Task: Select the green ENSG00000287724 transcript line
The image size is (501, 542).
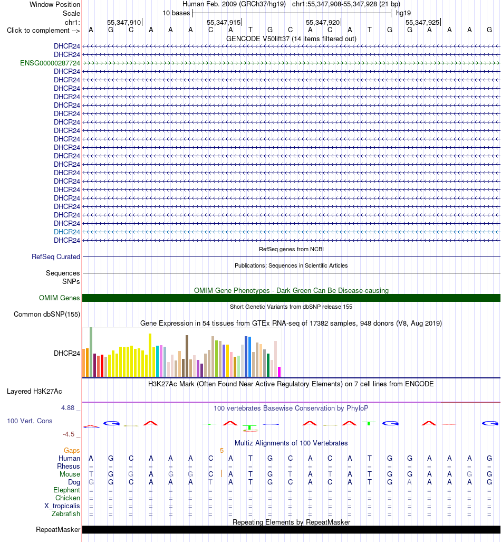Action: click(291, 63)
